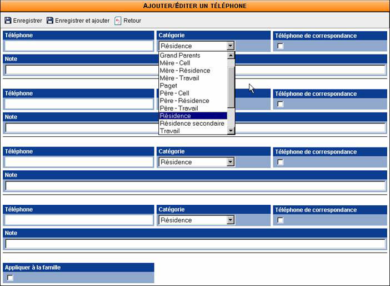Click the Enregistrer et ajouter link
The width and height of the screenshot is (390, 286).
point(82,21)
